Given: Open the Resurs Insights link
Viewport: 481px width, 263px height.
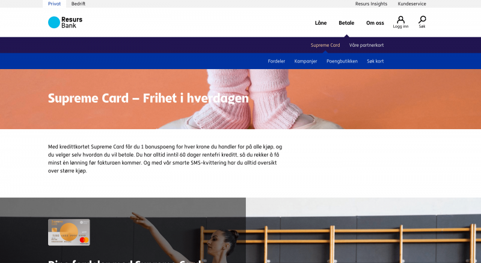Looking at the screenshot, I should point(371,4).
